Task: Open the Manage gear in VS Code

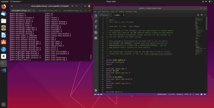Action: click(x=96, y=90)
